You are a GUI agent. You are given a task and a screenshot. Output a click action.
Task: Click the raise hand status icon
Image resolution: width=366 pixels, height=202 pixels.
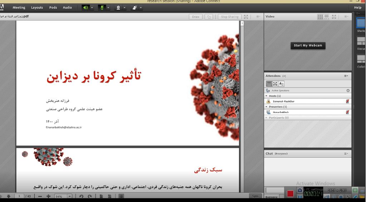pos(135,8)
